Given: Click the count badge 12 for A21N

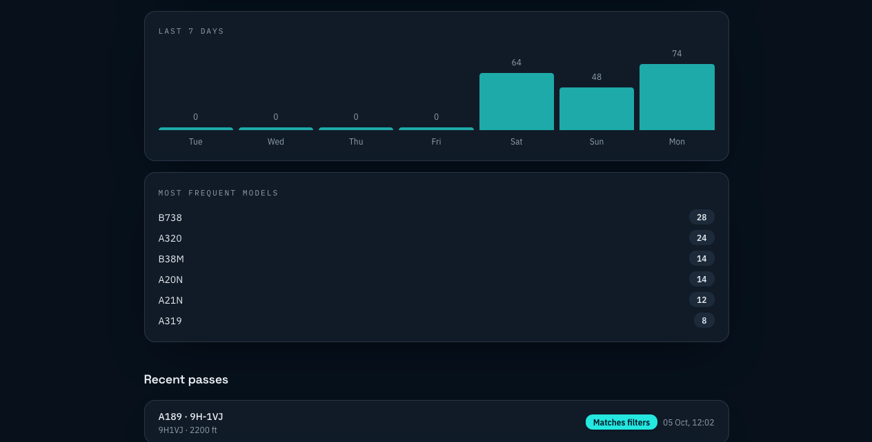Looking at the screenshot, I should 702,300.
